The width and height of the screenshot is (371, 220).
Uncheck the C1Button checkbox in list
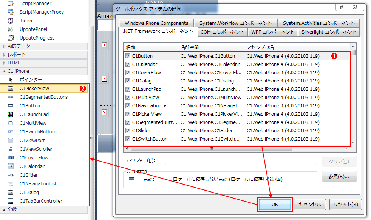128,56
